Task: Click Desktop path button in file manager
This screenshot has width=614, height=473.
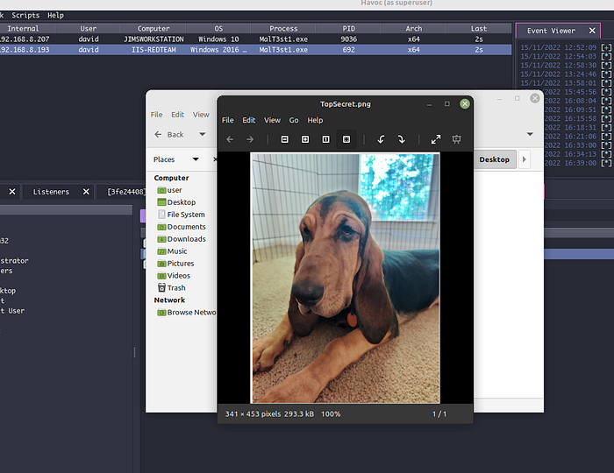Action: click(x=494, y=159)
